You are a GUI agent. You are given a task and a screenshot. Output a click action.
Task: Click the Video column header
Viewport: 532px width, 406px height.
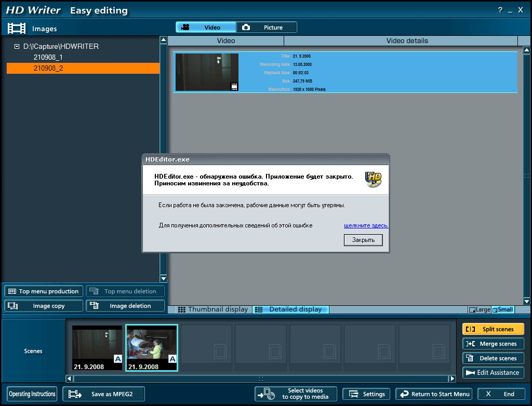coord(226,40)
